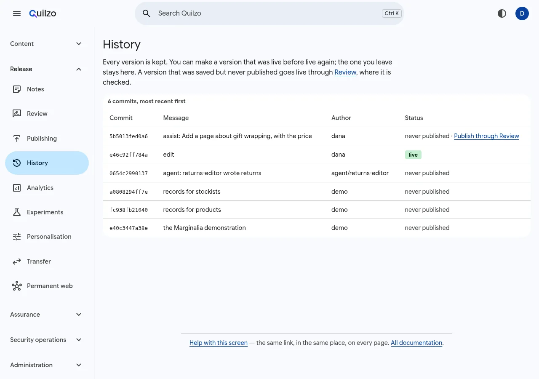The width and height of the screenshot is (539, 379).
Task: Click the Message column header
Action: [176, 118]
